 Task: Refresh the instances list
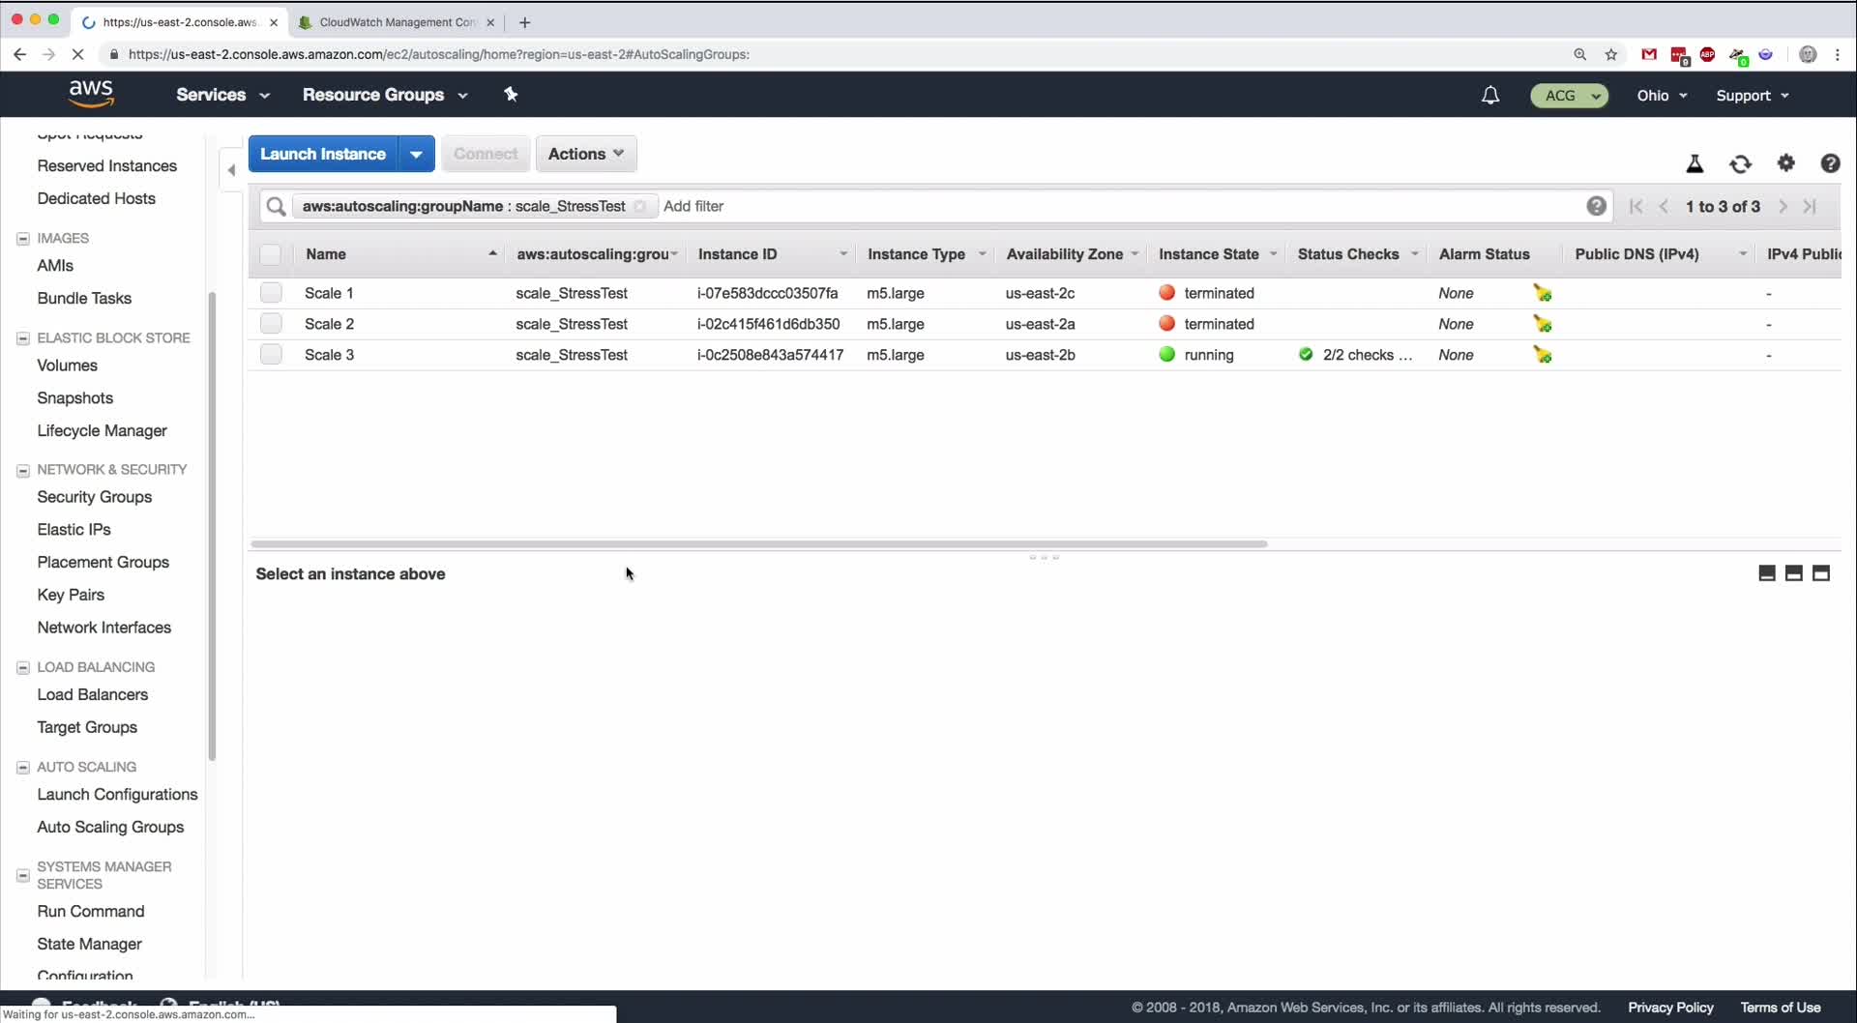[x=1740, y=164]
